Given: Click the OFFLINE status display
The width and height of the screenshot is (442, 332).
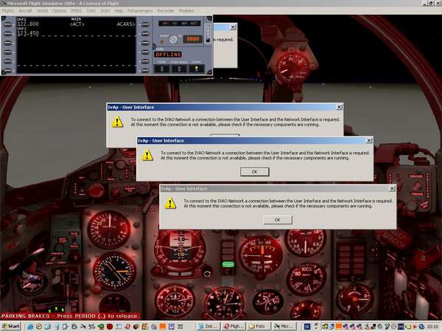Looking at the screenshot, I should pos(168,55).
